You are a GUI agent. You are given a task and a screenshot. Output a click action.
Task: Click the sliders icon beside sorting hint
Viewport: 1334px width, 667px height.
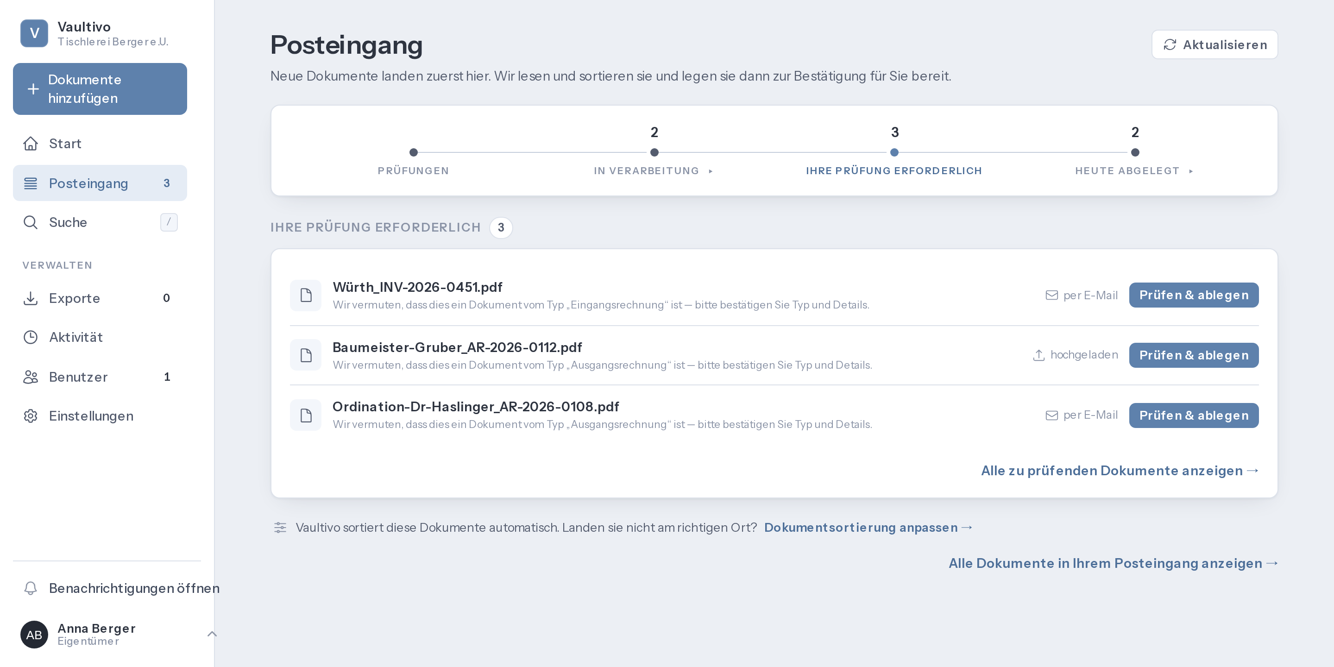[280, 528]
